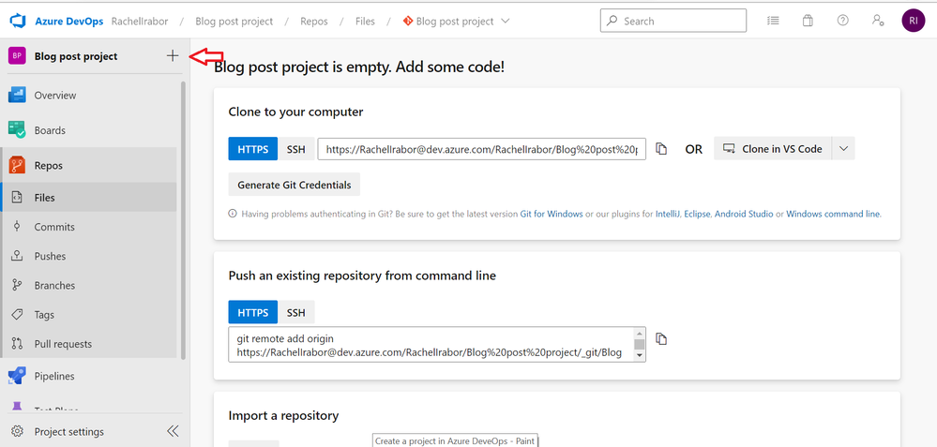Select SSH tab in Push section
The image size is (937, 447).
295,312
